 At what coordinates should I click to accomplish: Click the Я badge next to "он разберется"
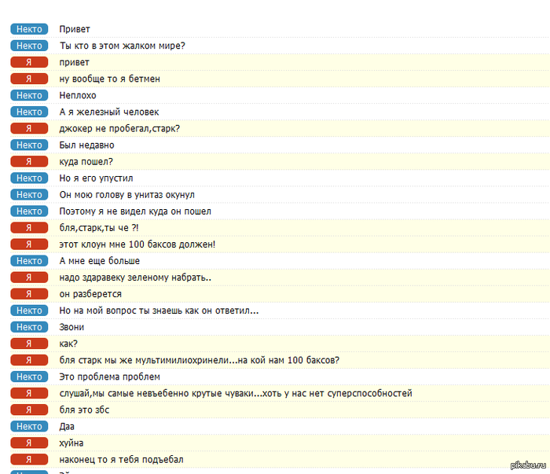(29, 294)
